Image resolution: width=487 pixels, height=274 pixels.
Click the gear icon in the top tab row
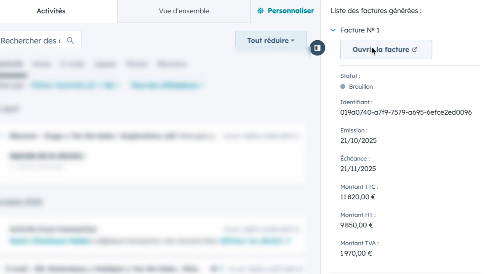260,11
